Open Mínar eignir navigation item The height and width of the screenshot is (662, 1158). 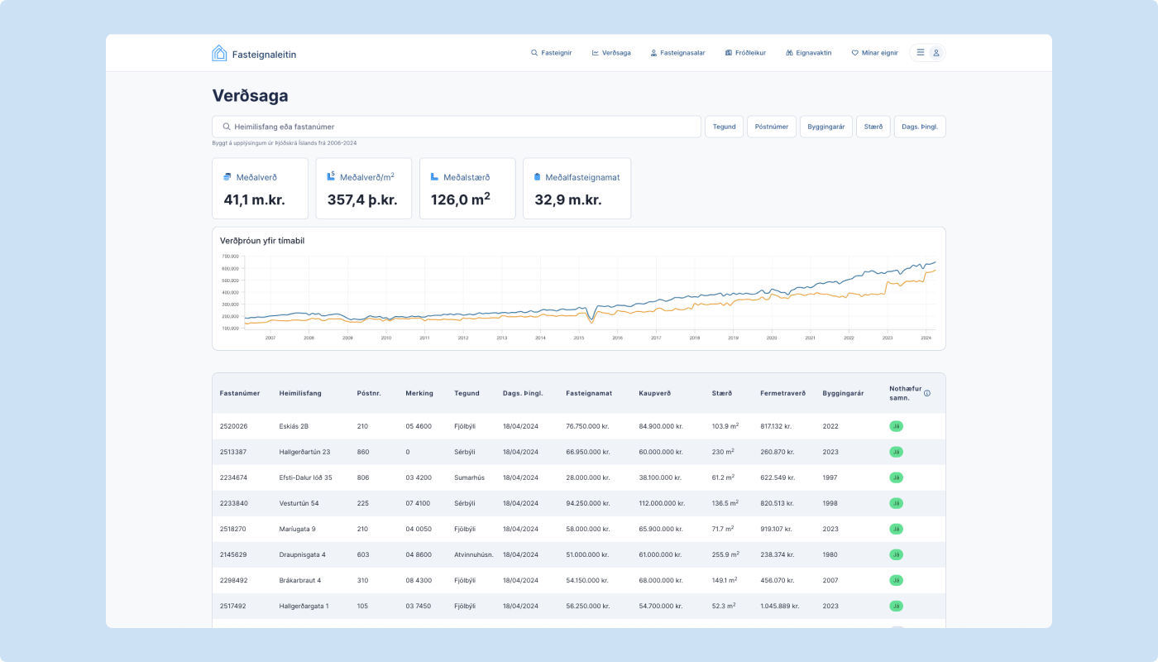[x=875, y=53]
